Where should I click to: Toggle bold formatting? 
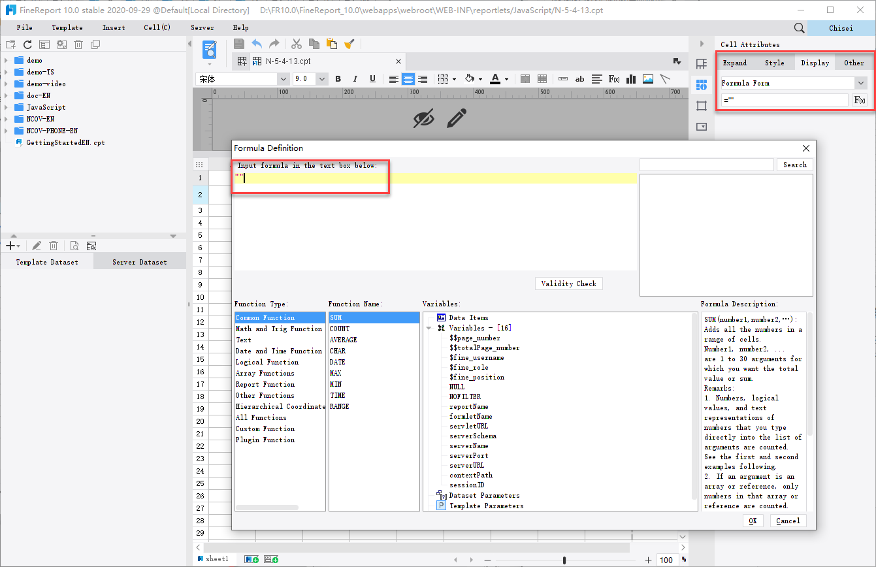[x=338, y=78]
